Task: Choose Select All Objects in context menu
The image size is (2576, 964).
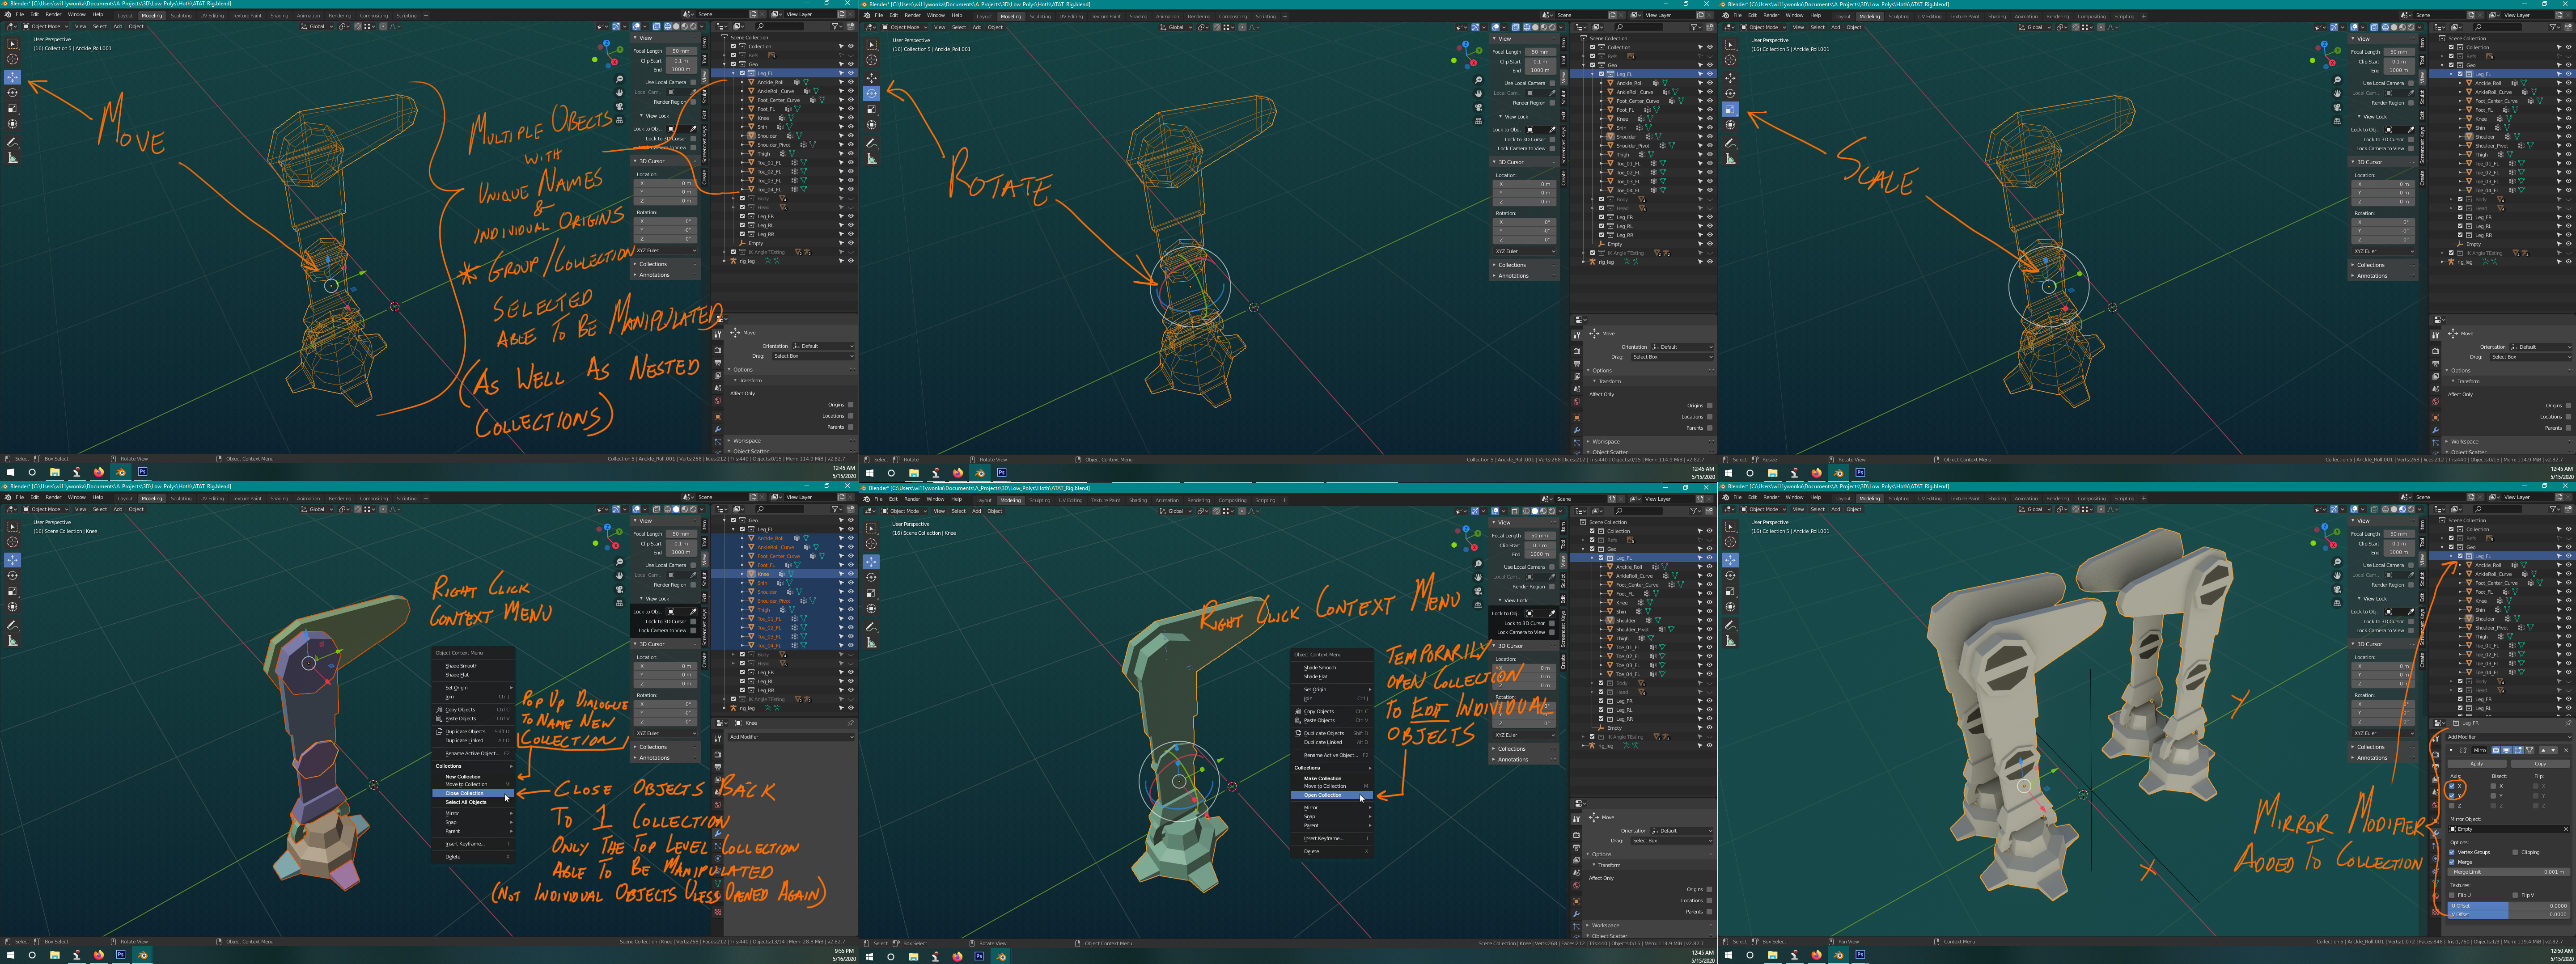Action: [466, 802]
